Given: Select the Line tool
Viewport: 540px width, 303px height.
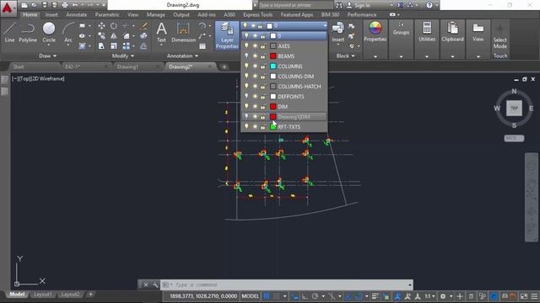Looking at the screenshot, I should pyautogui.click(x=9, y=33).
